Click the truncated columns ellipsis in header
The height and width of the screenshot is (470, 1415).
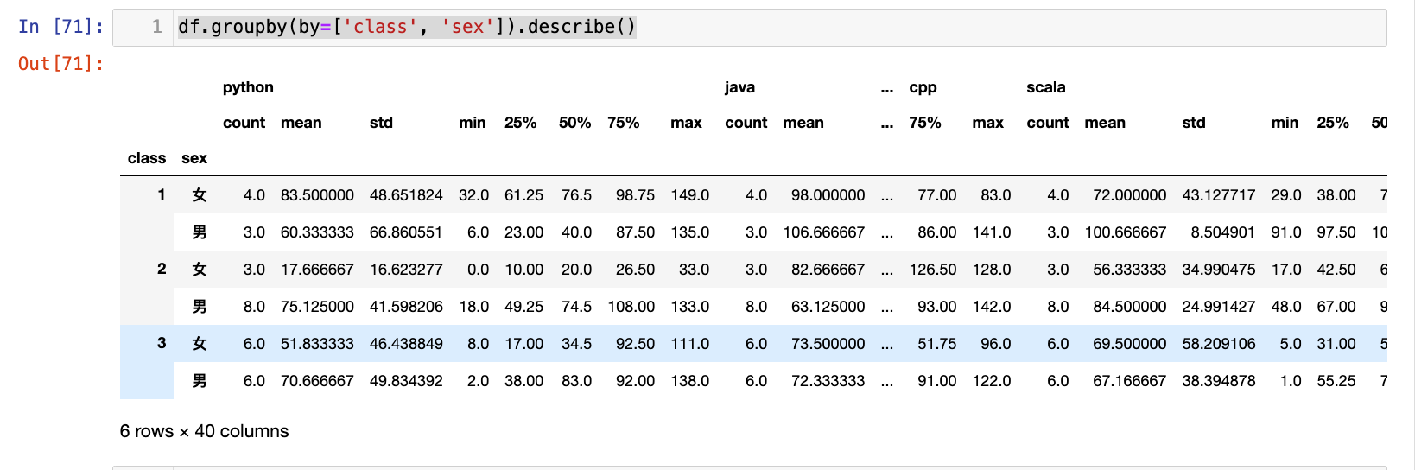tap(887, 87)
